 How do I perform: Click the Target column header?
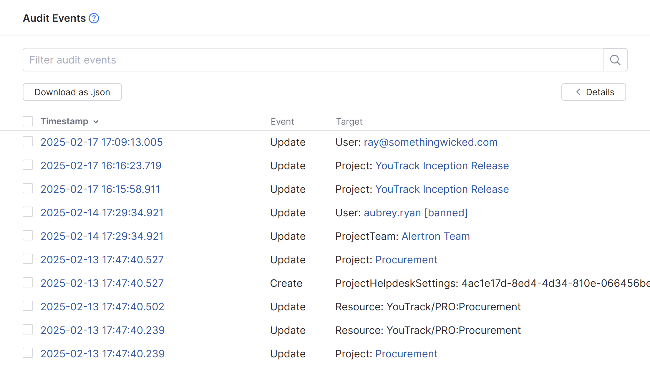pyautogui.click(x=349, y=121)
